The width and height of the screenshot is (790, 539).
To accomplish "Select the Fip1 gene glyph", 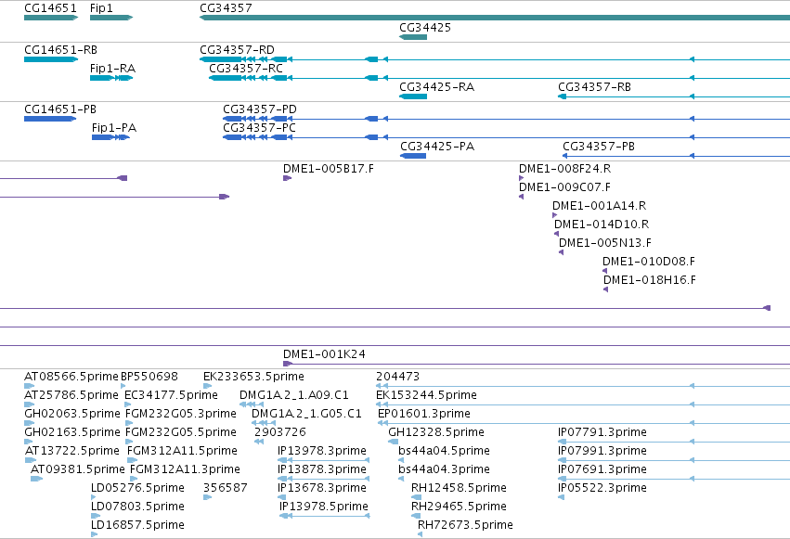I will pos(111,18).
